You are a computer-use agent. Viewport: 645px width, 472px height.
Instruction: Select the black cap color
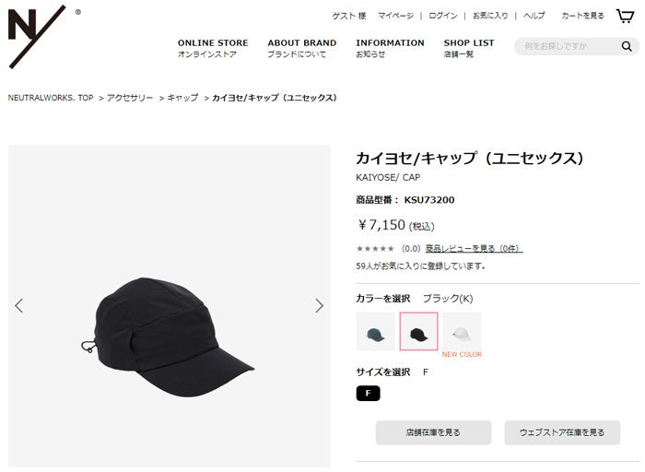click(x=418, y=332)
